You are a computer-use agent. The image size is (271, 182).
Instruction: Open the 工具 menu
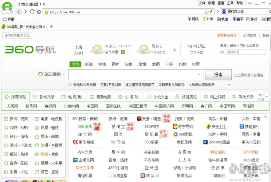[x=230, y=3]
